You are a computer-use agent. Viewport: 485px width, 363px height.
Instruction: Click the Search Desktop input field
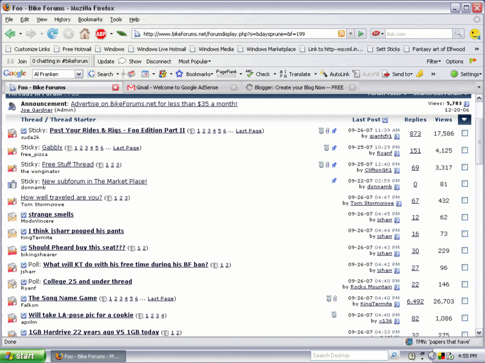point(350,356)
